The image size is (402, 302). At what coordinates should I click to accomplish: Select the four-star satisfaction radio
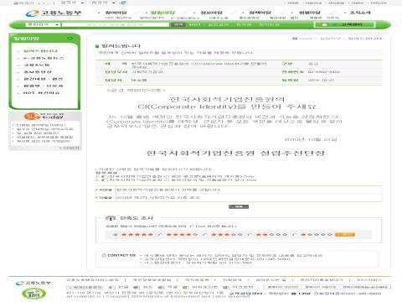(160, 235)
